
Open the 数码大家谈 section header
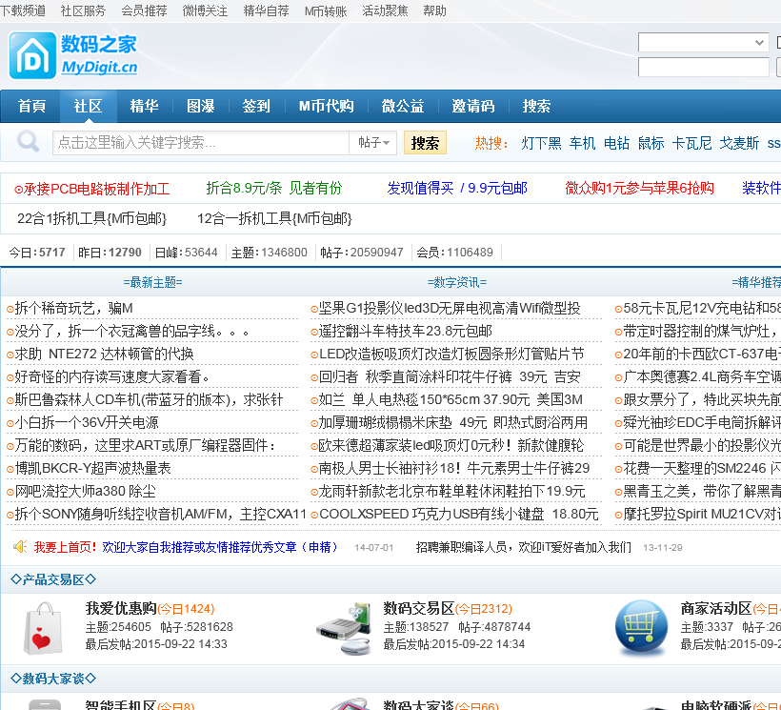[53, 679]
